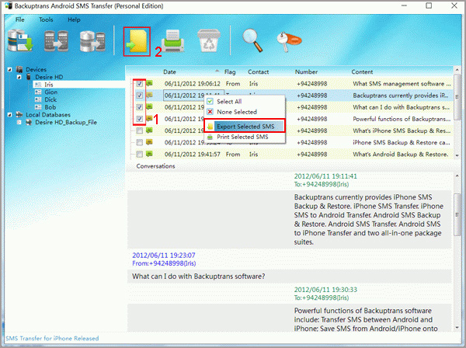The image size is (466, 348).
Task: Open the Help menu
Action: (74, 19)
